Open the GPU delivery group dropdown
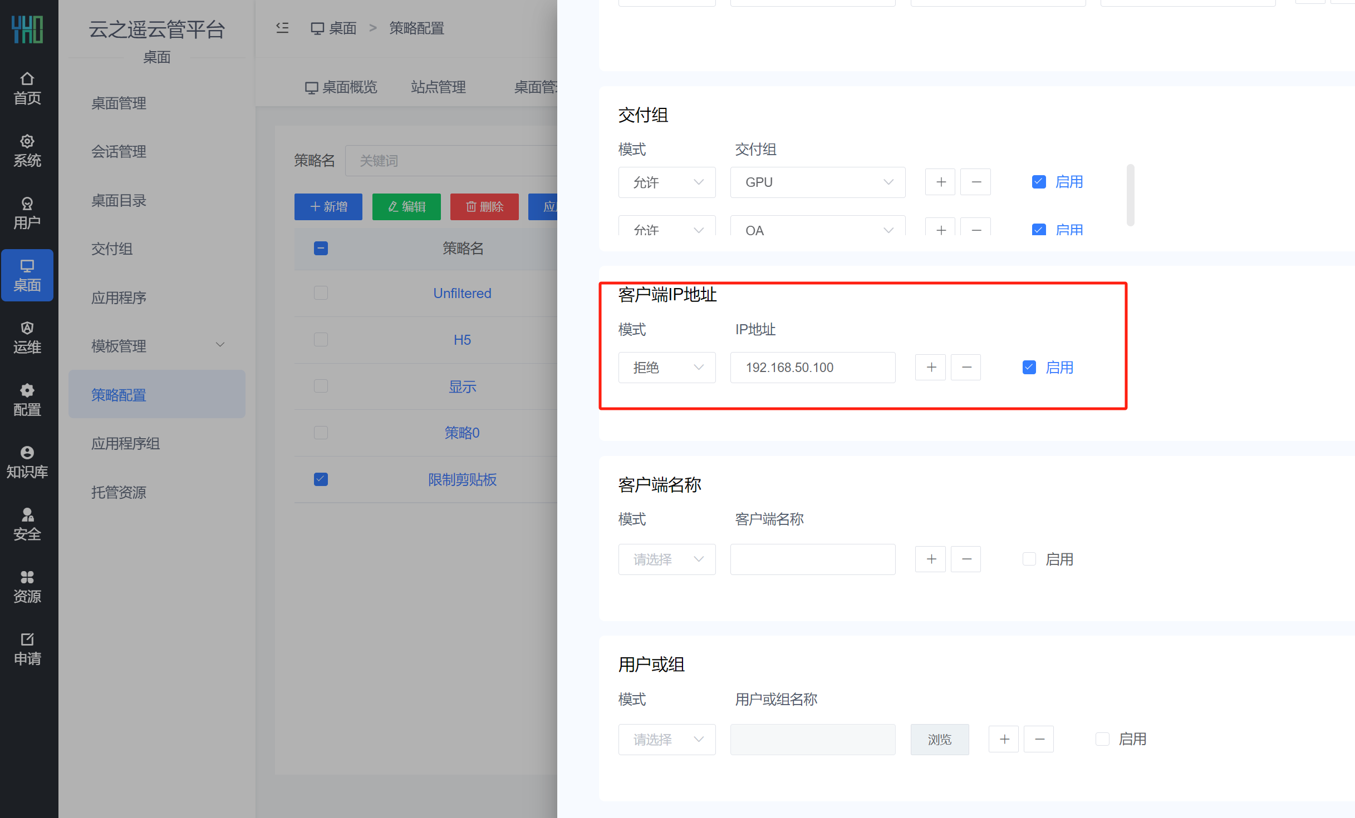 coord(818,182)
